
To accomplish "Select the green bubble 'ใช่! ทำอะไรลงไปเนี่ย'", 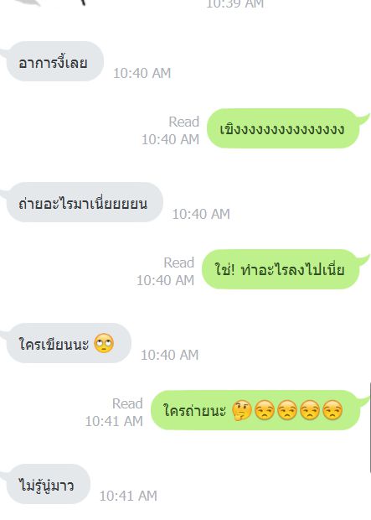I will 281,269.
